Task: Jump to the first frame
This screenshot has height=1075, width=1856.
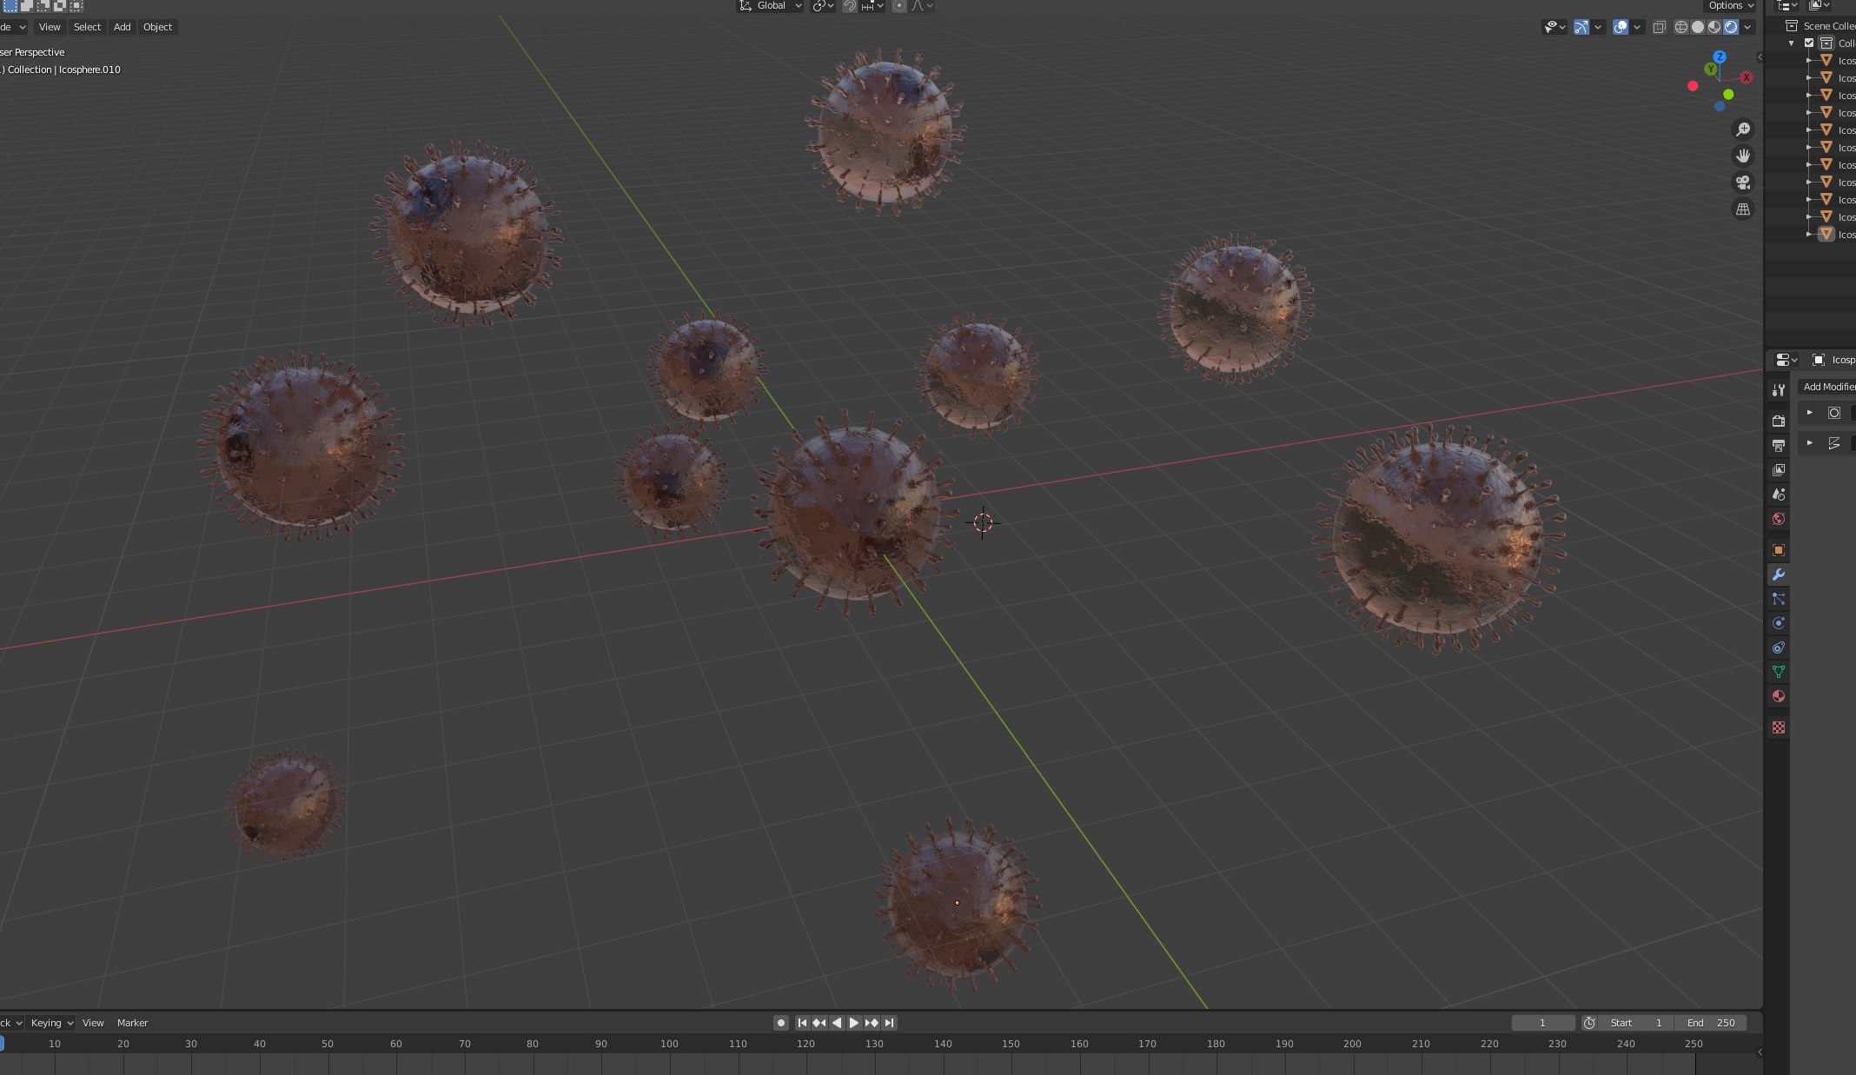Action: pyautogui.click(x=802, y=1023)
